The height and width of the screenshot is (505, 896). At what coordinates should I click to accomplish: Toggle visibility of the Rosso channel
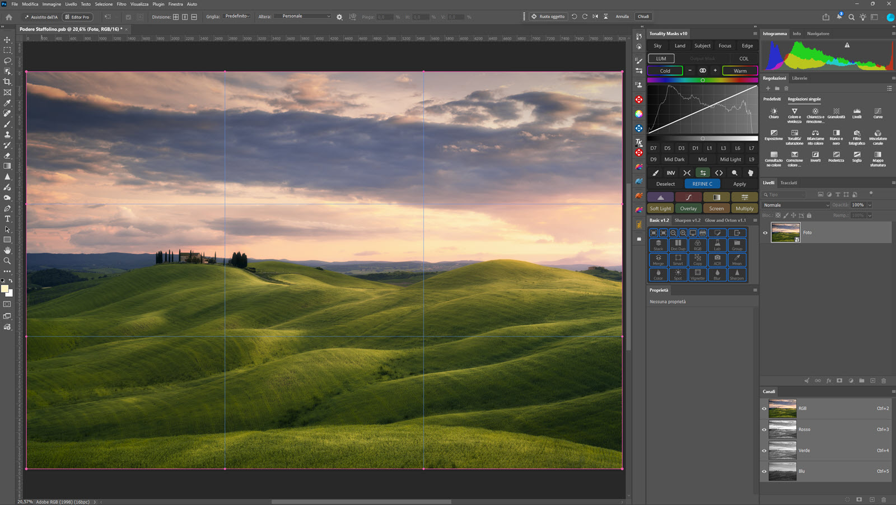tap(764, 429)
